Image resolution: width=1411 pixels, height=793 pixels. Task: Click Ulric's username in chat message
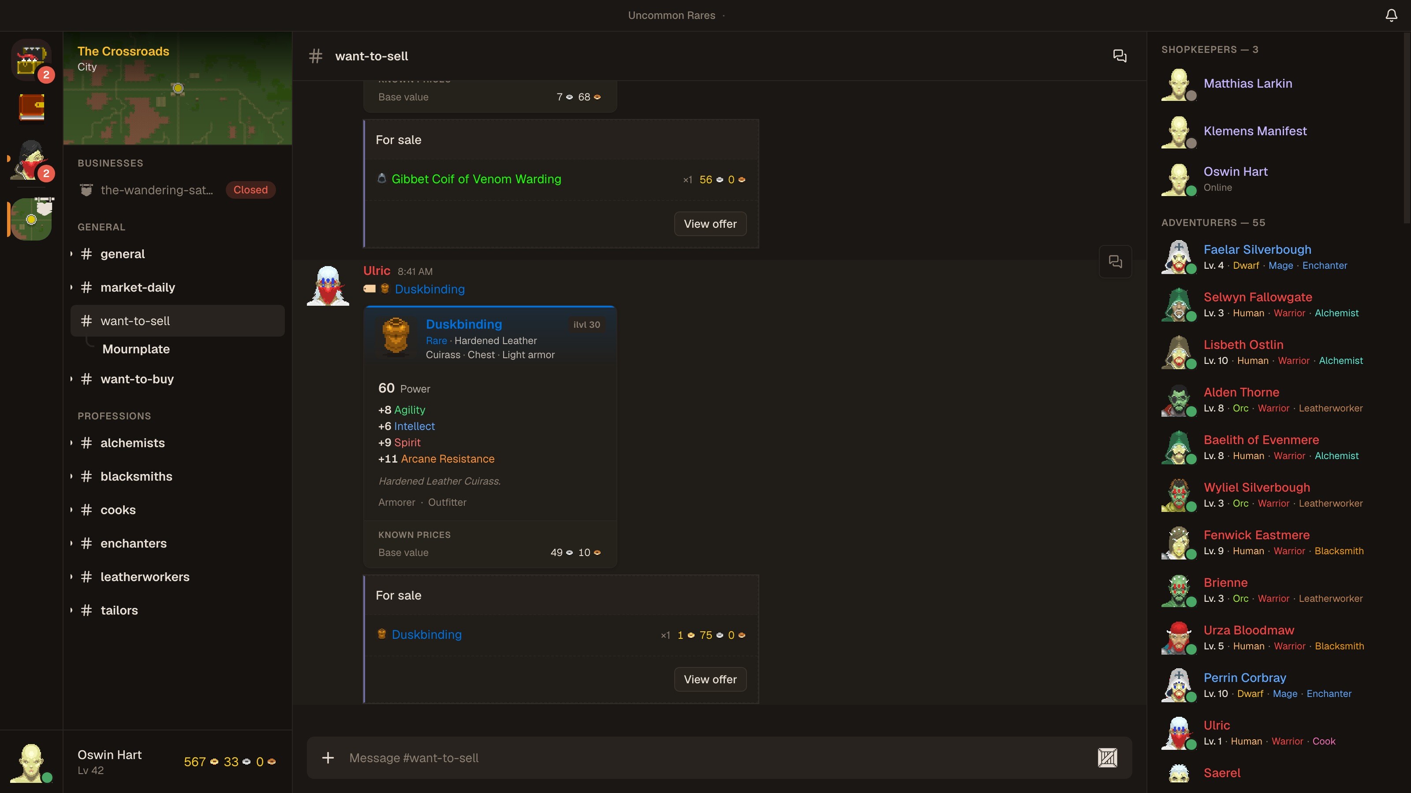[x=377, y=271]
